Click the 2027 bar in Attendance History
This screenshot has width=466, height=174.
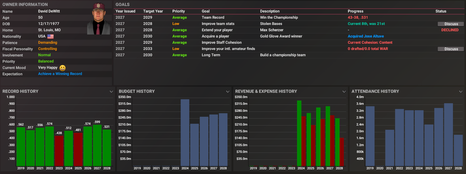[449, 134]
